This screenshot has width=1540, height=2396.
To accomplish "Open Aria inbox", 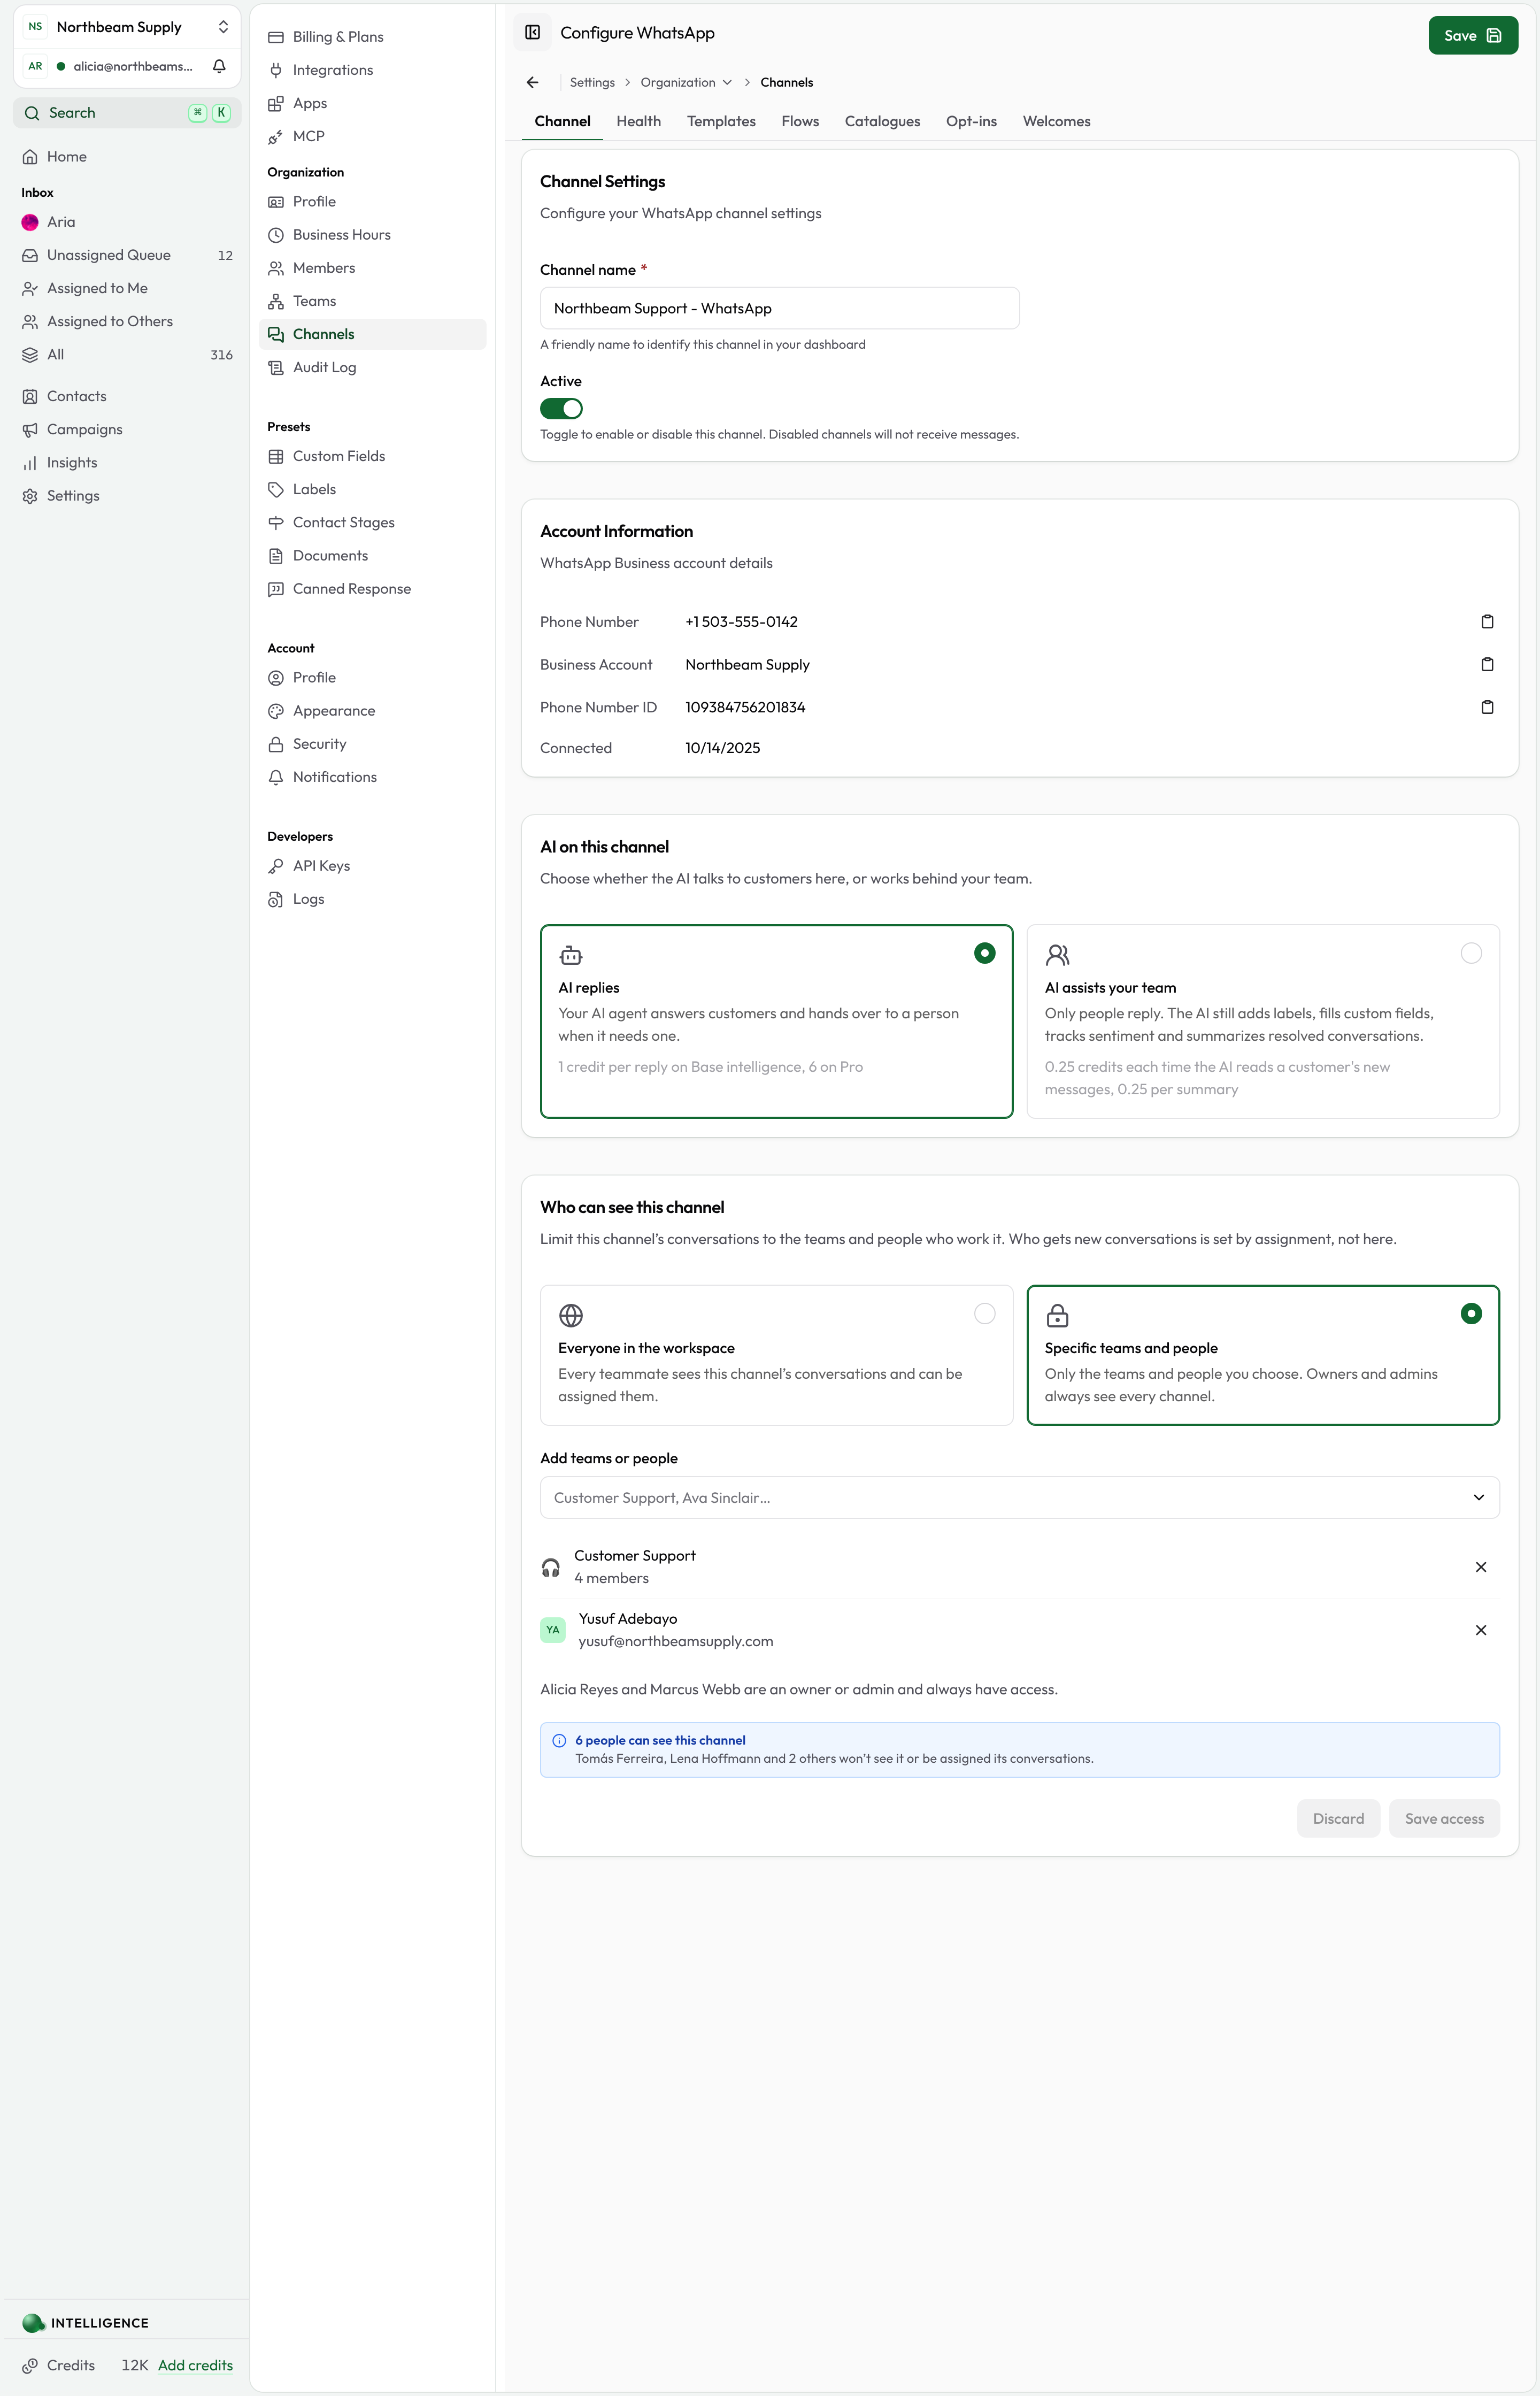I will (127, 222).
